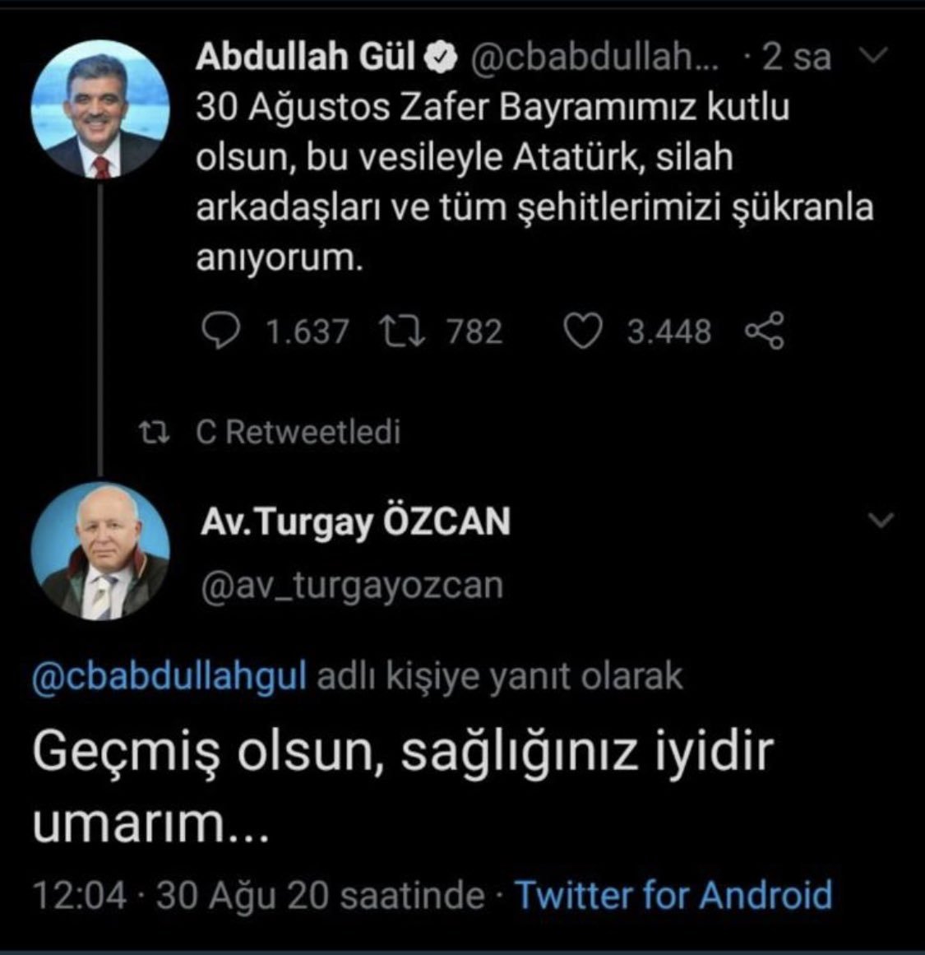Screen dimensions: 925x955
Task: Click the Abdullah Gül display name
Action: click(305, 58)
